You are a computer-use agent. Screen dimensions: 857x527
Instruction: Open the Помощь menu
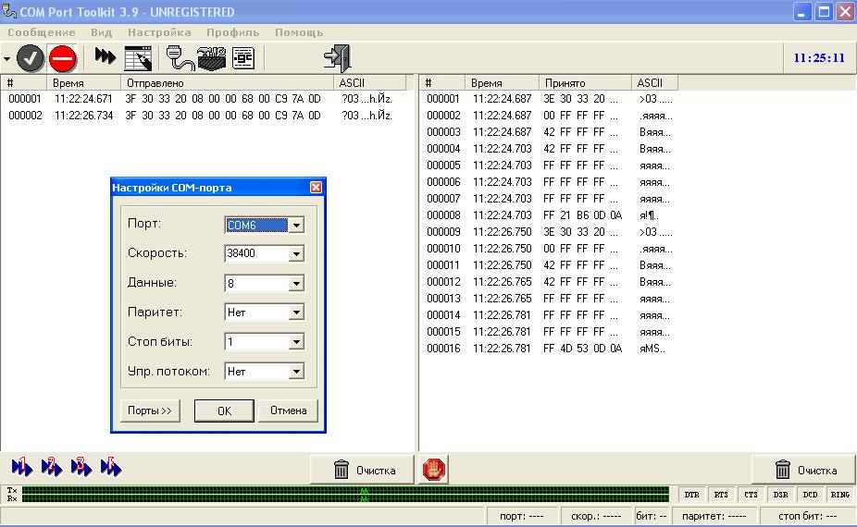[299, 32]
